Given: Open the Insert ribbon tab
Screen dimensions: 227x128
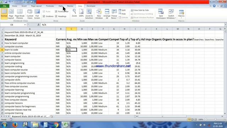Looking at the screenshot, I should [x=24, y=6].
